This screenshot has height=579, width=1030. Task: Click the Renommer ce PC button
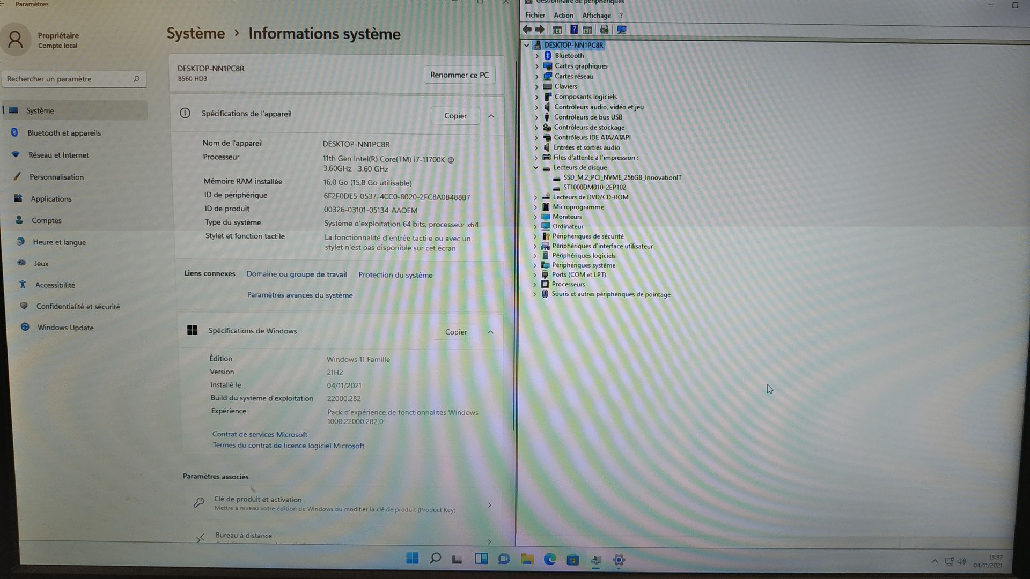pyautogui.click(x=459, y=75)
